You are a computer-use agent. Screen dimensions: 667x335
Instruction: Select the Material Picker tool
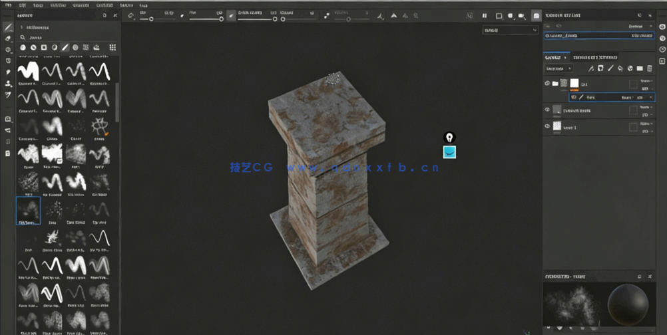click(x=8, y=94)
